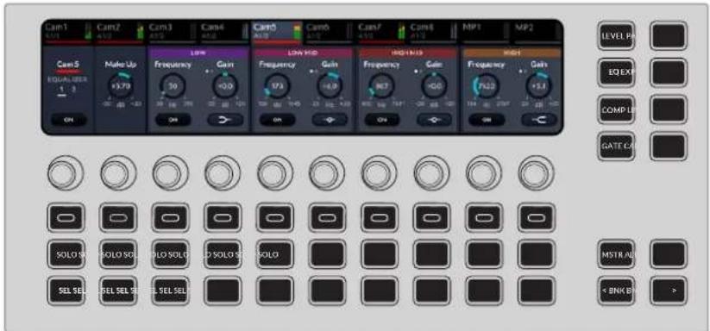Click the LOW MID Gain dial
Image resolution: width=710 pixels, height=331 pixels.
click(x=330, y=85)
